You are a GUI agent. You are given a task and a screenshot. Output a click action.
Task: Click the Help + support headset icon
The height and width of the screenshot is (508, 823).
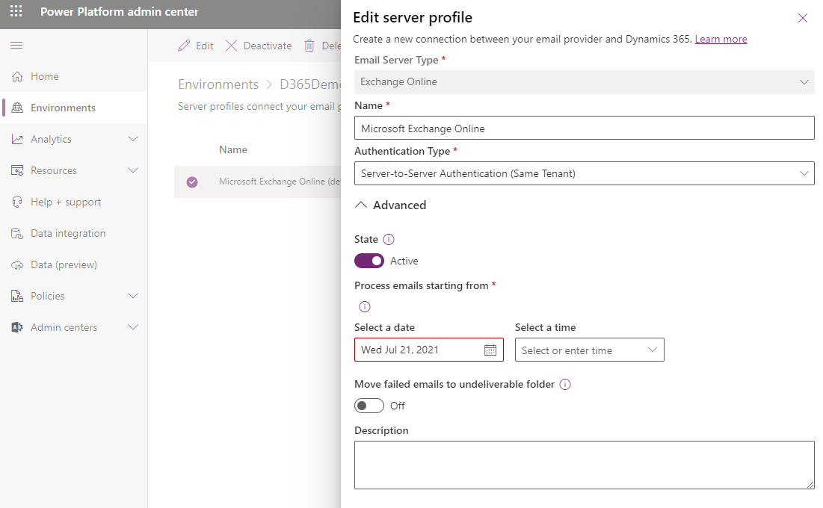point(17,202)
